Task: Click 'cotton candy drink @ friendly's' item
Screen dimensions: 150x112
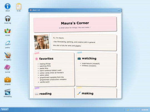Action: (52, 73)
